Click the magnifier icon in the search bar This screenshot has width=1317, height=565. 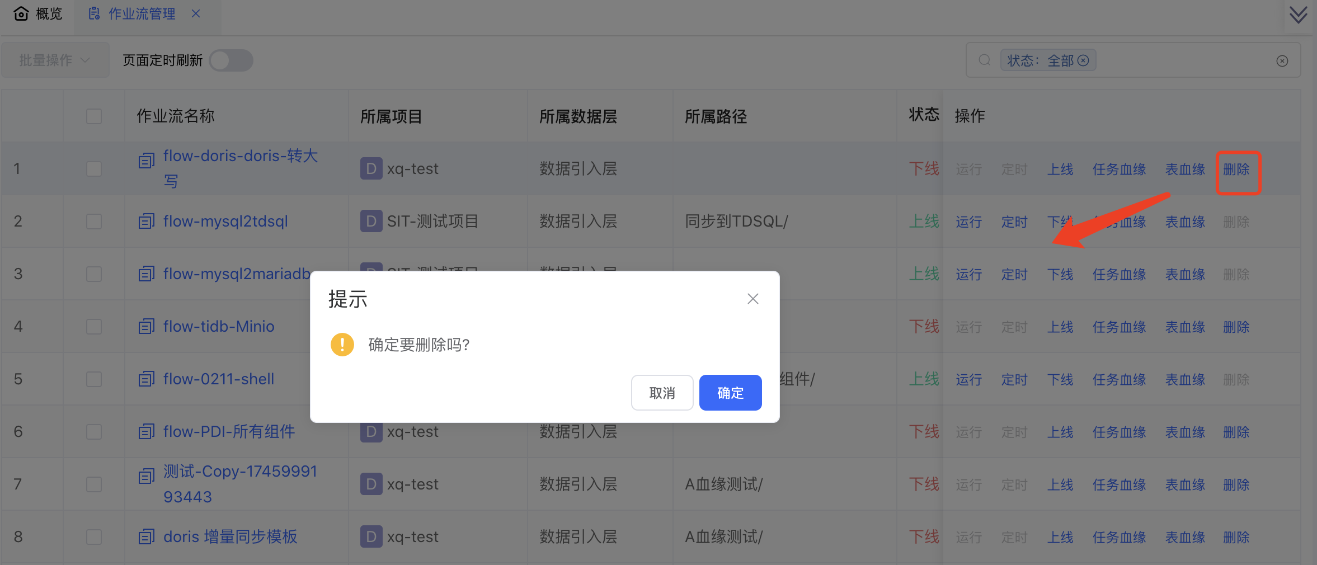pos(984,60)
